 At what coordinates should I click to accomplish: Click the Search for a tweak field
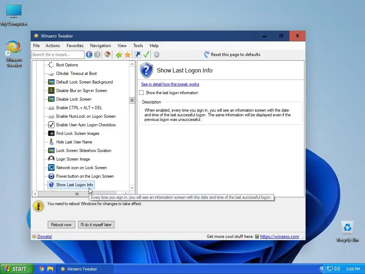(58, 55)
